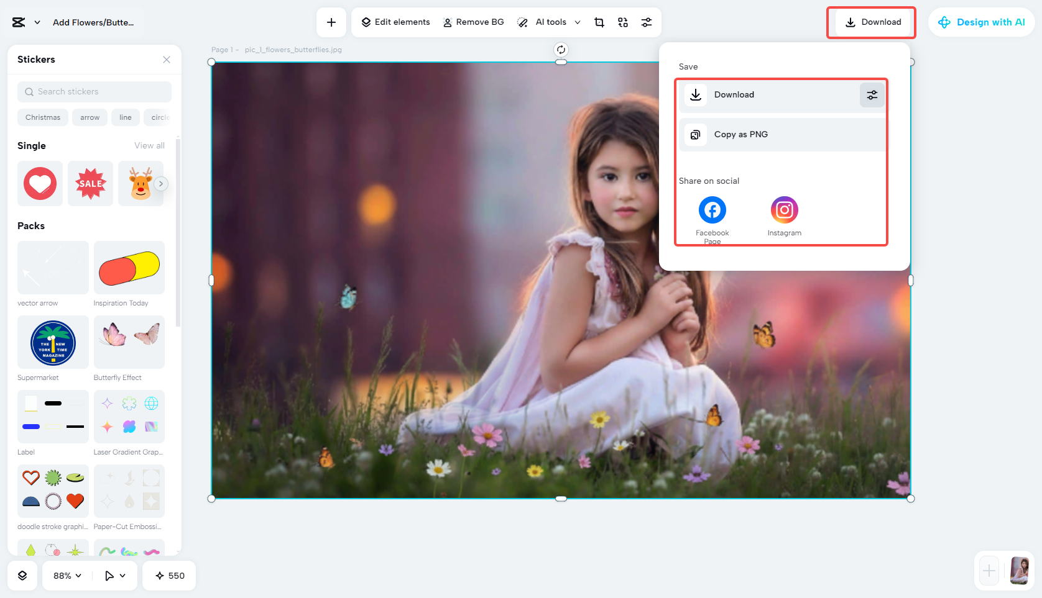The height and width of the screenshot is (598, 1042).
Task: Open the pointer tool dropdown
Action: [115, 576]
